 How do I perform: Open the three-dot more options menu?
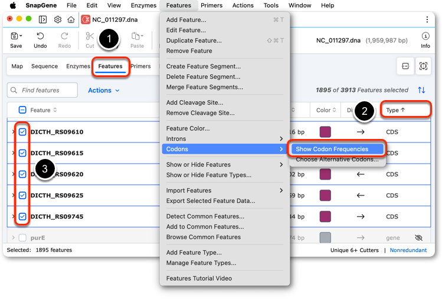tap(427, 19)
